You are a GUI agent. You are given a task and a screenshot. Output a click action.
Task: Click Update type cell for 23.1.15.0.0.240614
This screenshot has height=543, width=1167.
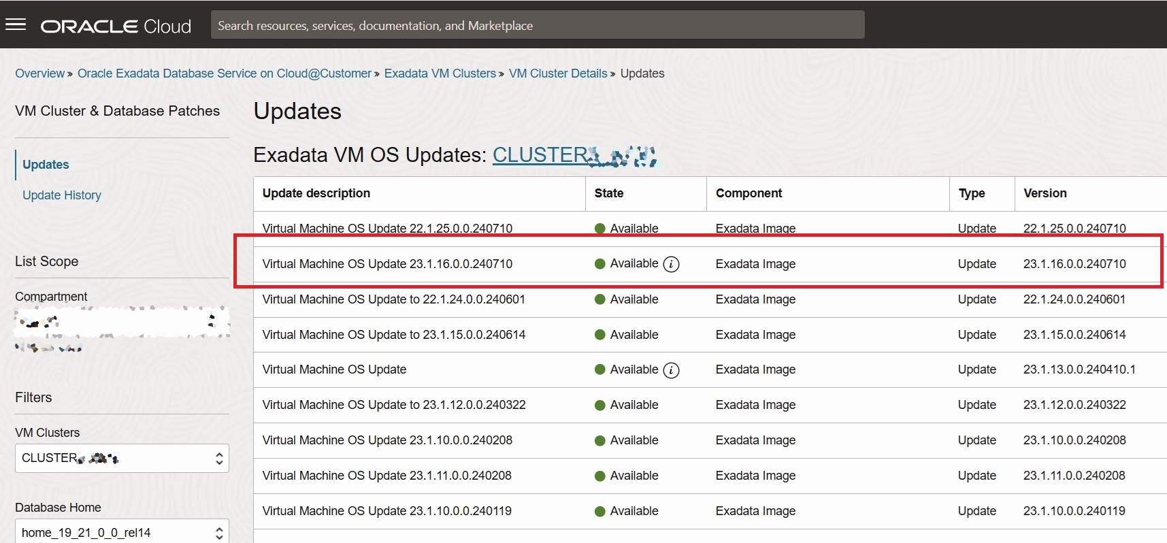point(977,335)
